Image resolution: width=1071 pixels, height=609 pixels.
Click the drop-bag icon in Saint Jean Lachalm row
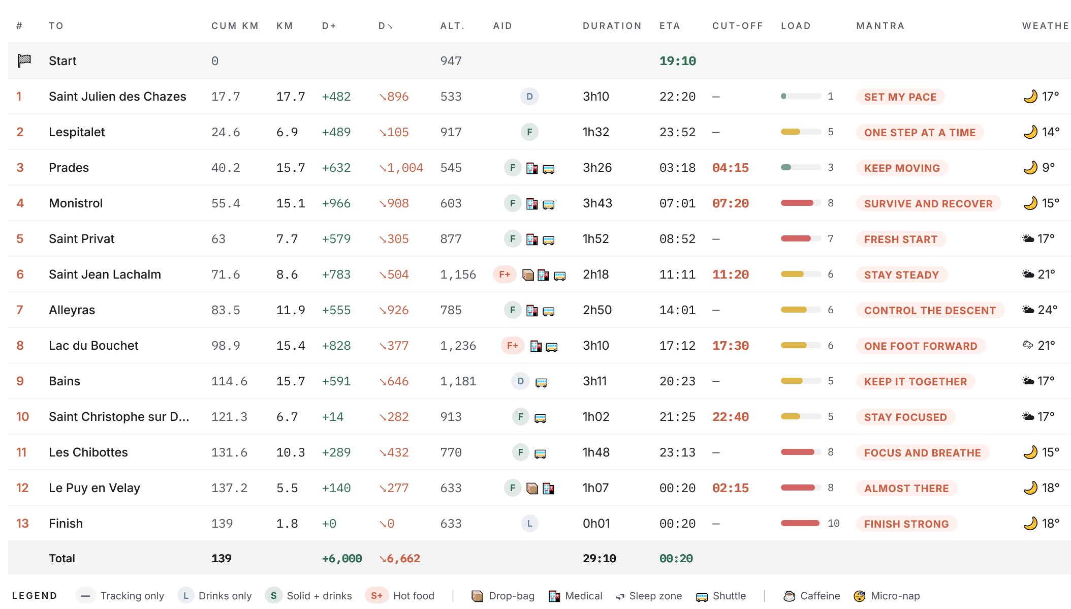tap(528, 275)
